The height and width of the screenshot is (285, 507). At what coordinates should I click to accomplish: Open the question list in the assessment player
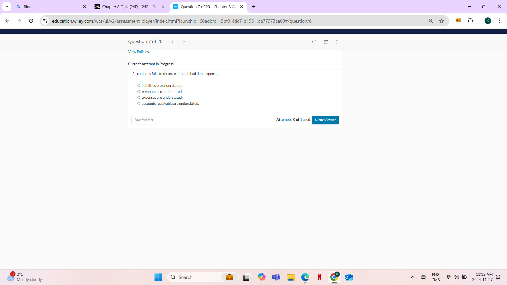[326, 42]
